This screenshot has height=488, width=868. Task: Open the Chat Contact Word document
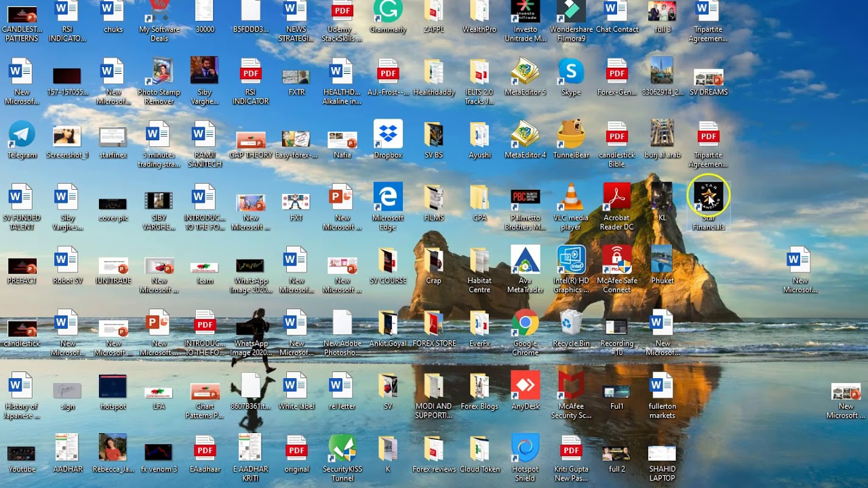pos(617,18)
